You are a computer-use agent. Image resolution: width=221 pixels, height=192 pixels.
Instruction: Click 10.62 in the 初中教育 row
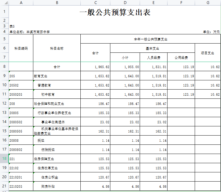208,94
